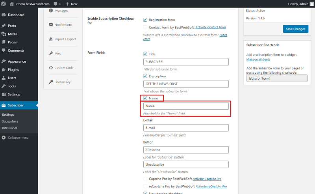Click the Notifications envelope icon

click(51, 25)
